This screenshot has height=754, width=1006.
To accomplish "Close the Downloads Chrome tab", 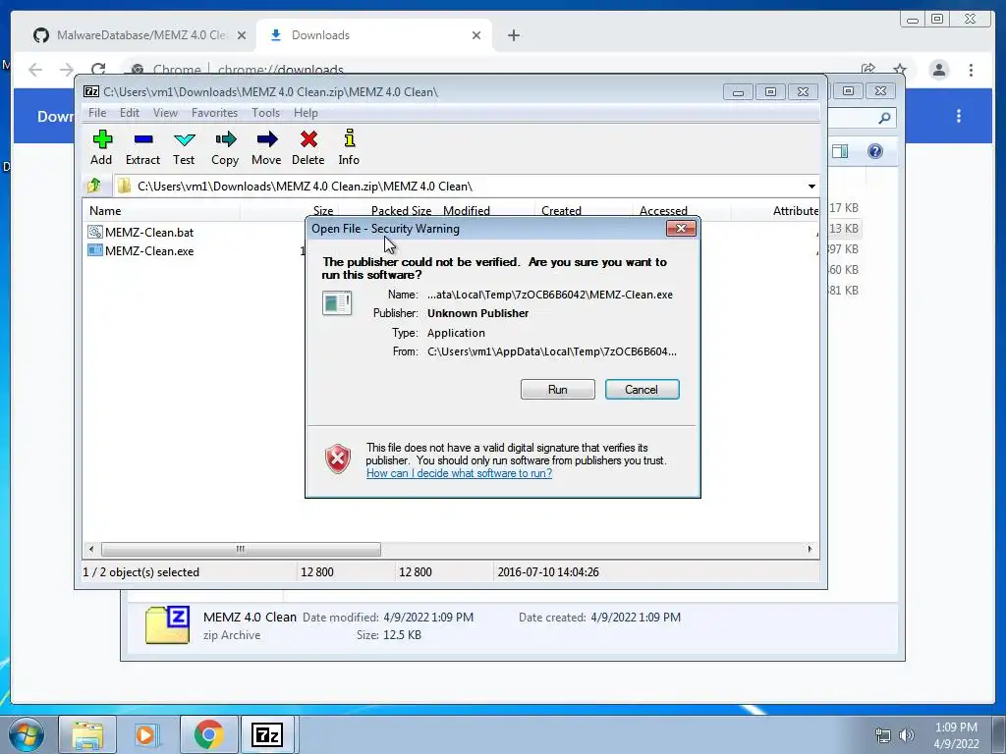I will point(476,35).
